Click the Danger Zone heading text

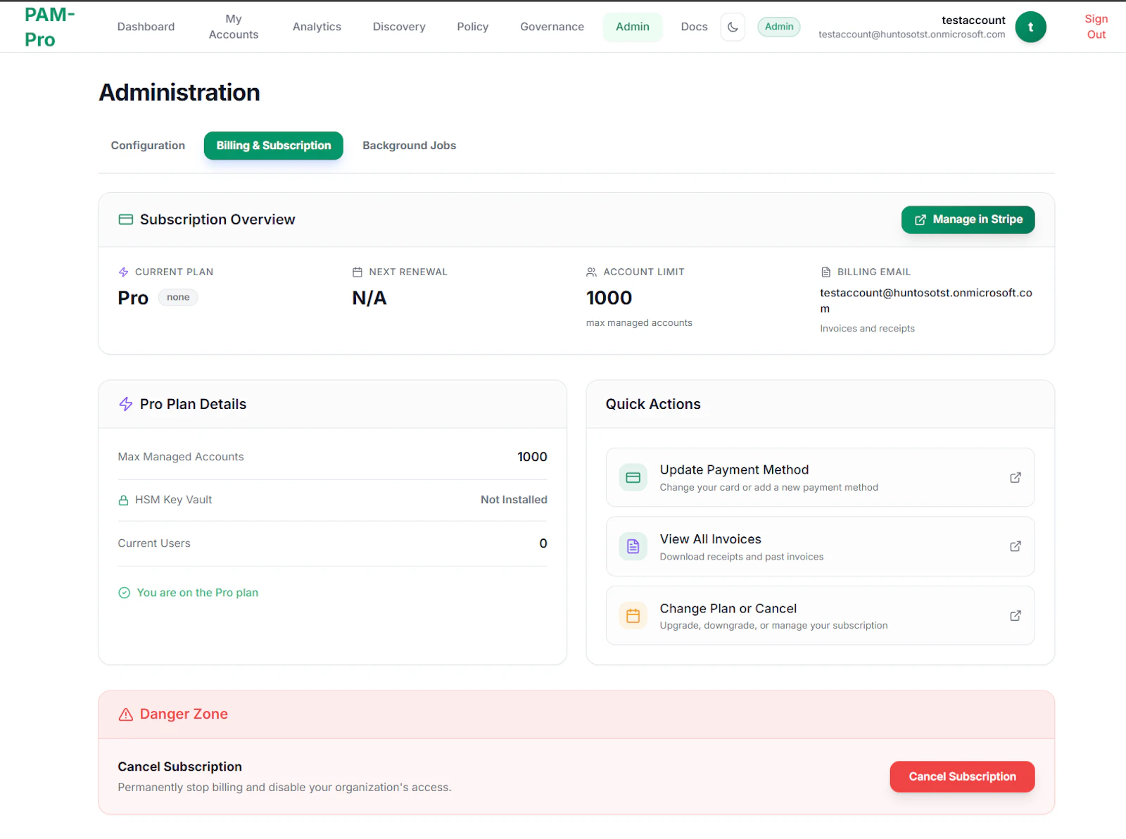(184, 714)
